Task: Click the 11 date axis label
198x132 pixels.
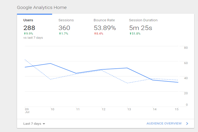Action: 78,109
